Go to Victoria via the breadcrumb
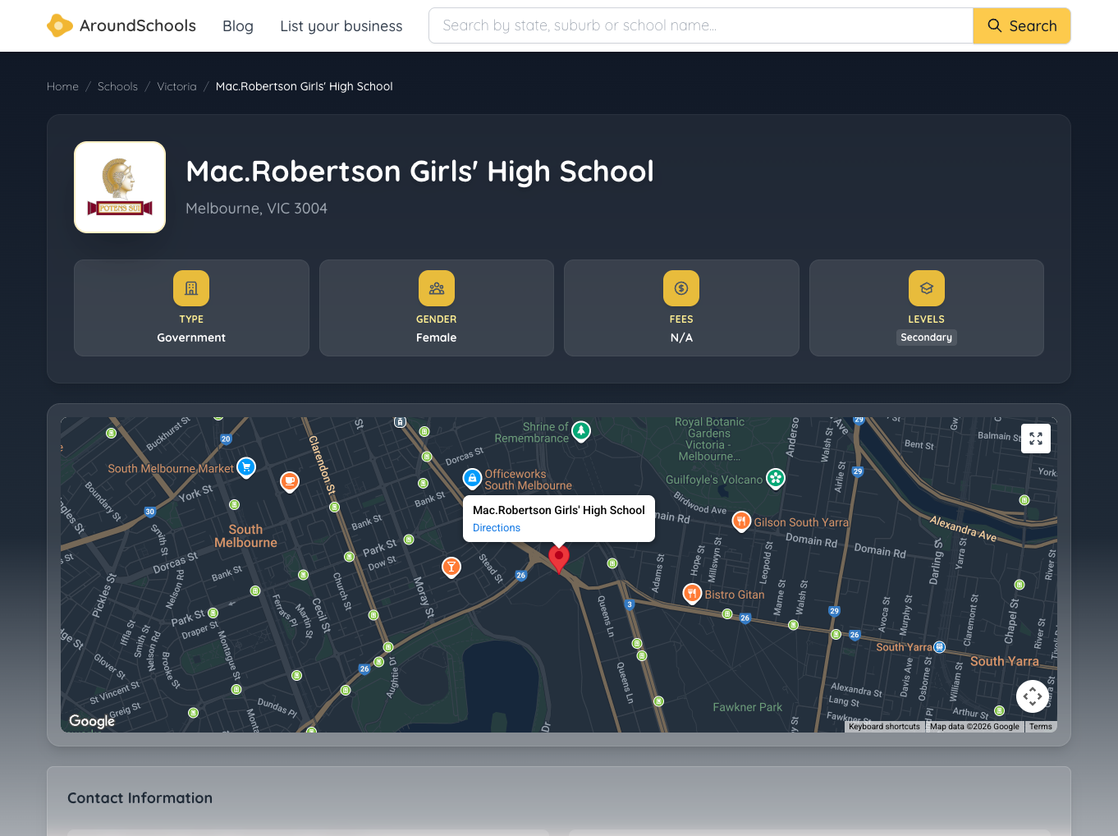The width and height of the screenshot is (1118, 836). click(176, 86)
